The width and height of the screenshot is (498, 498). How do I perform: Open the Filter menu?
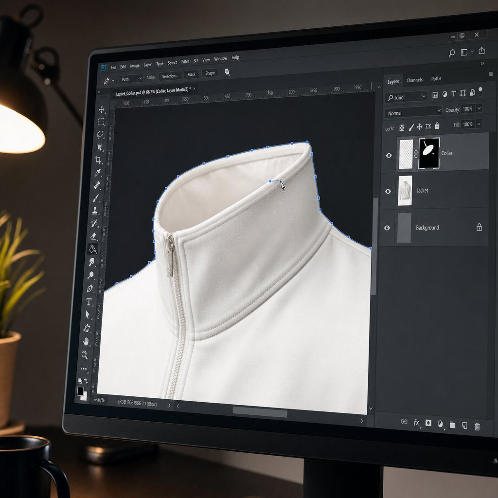click(185, 62)
